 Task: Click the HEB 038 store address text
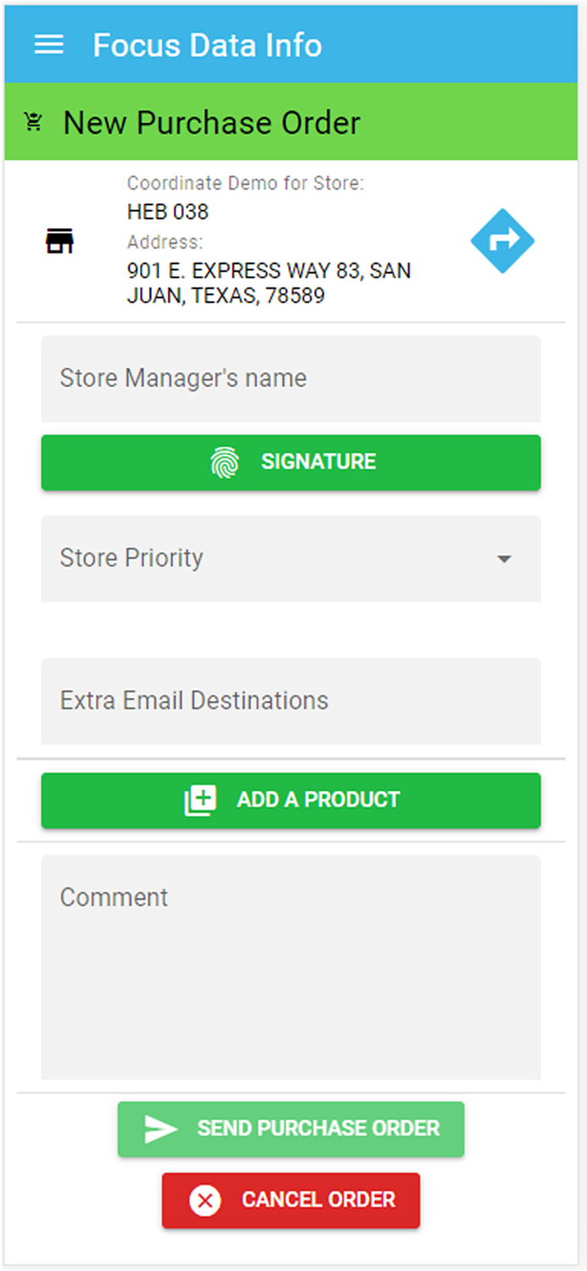[269, 283]
